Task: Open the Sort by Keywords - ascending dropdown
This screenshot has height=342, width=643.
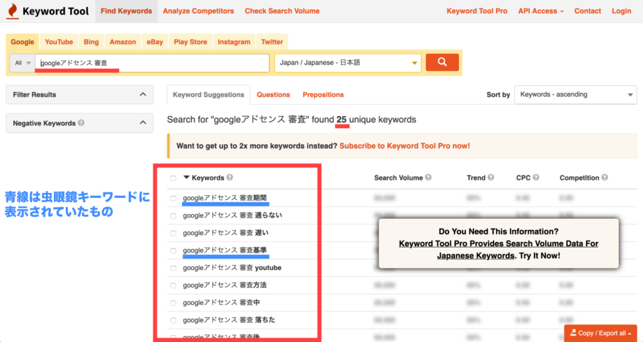Action: tap(575, 95)
